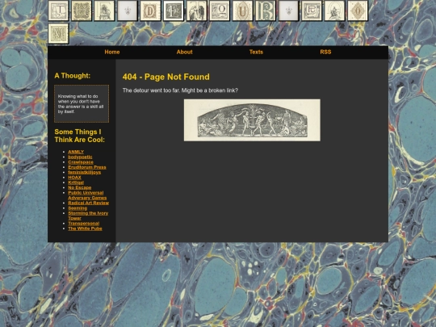Click the square-framed letter O tile
The width and height of the screenshot is (436, 327).
[220, 10]
